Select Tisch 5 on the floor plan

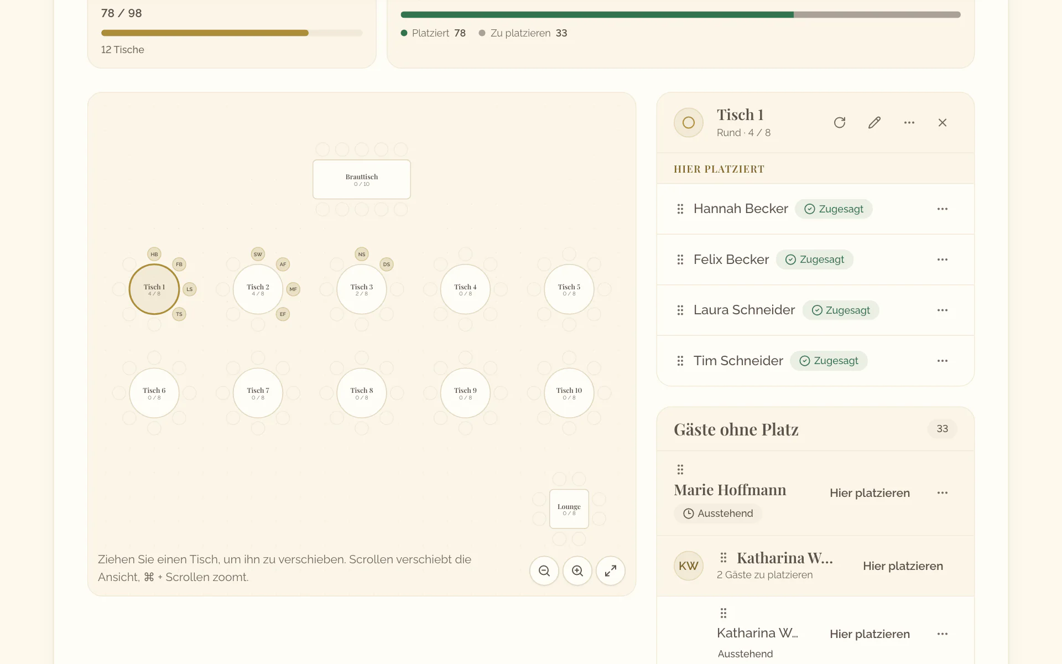(569, 289)
